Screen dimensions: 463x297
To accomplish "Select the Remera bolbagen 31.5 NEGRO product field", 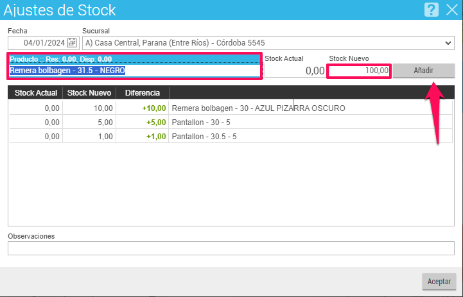I will pyautogui.click(x=135, y=71).
